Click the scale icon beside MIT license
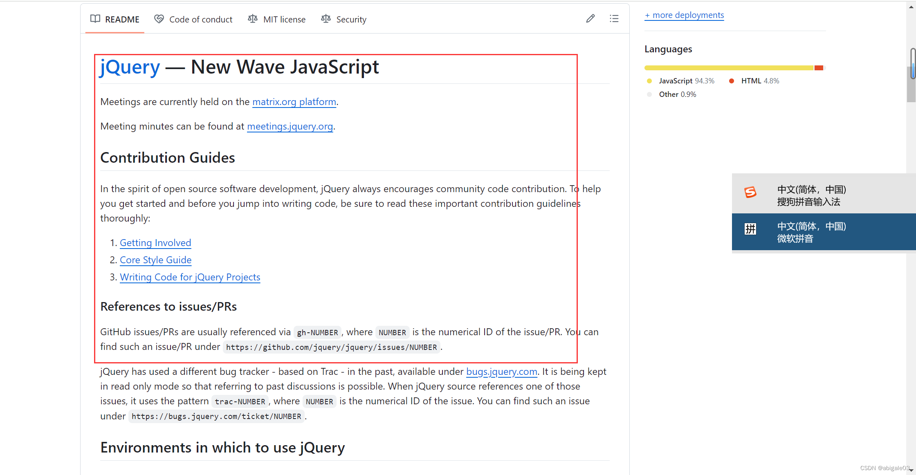Screen dimensions: 916x475 click(x=253, y=19)
